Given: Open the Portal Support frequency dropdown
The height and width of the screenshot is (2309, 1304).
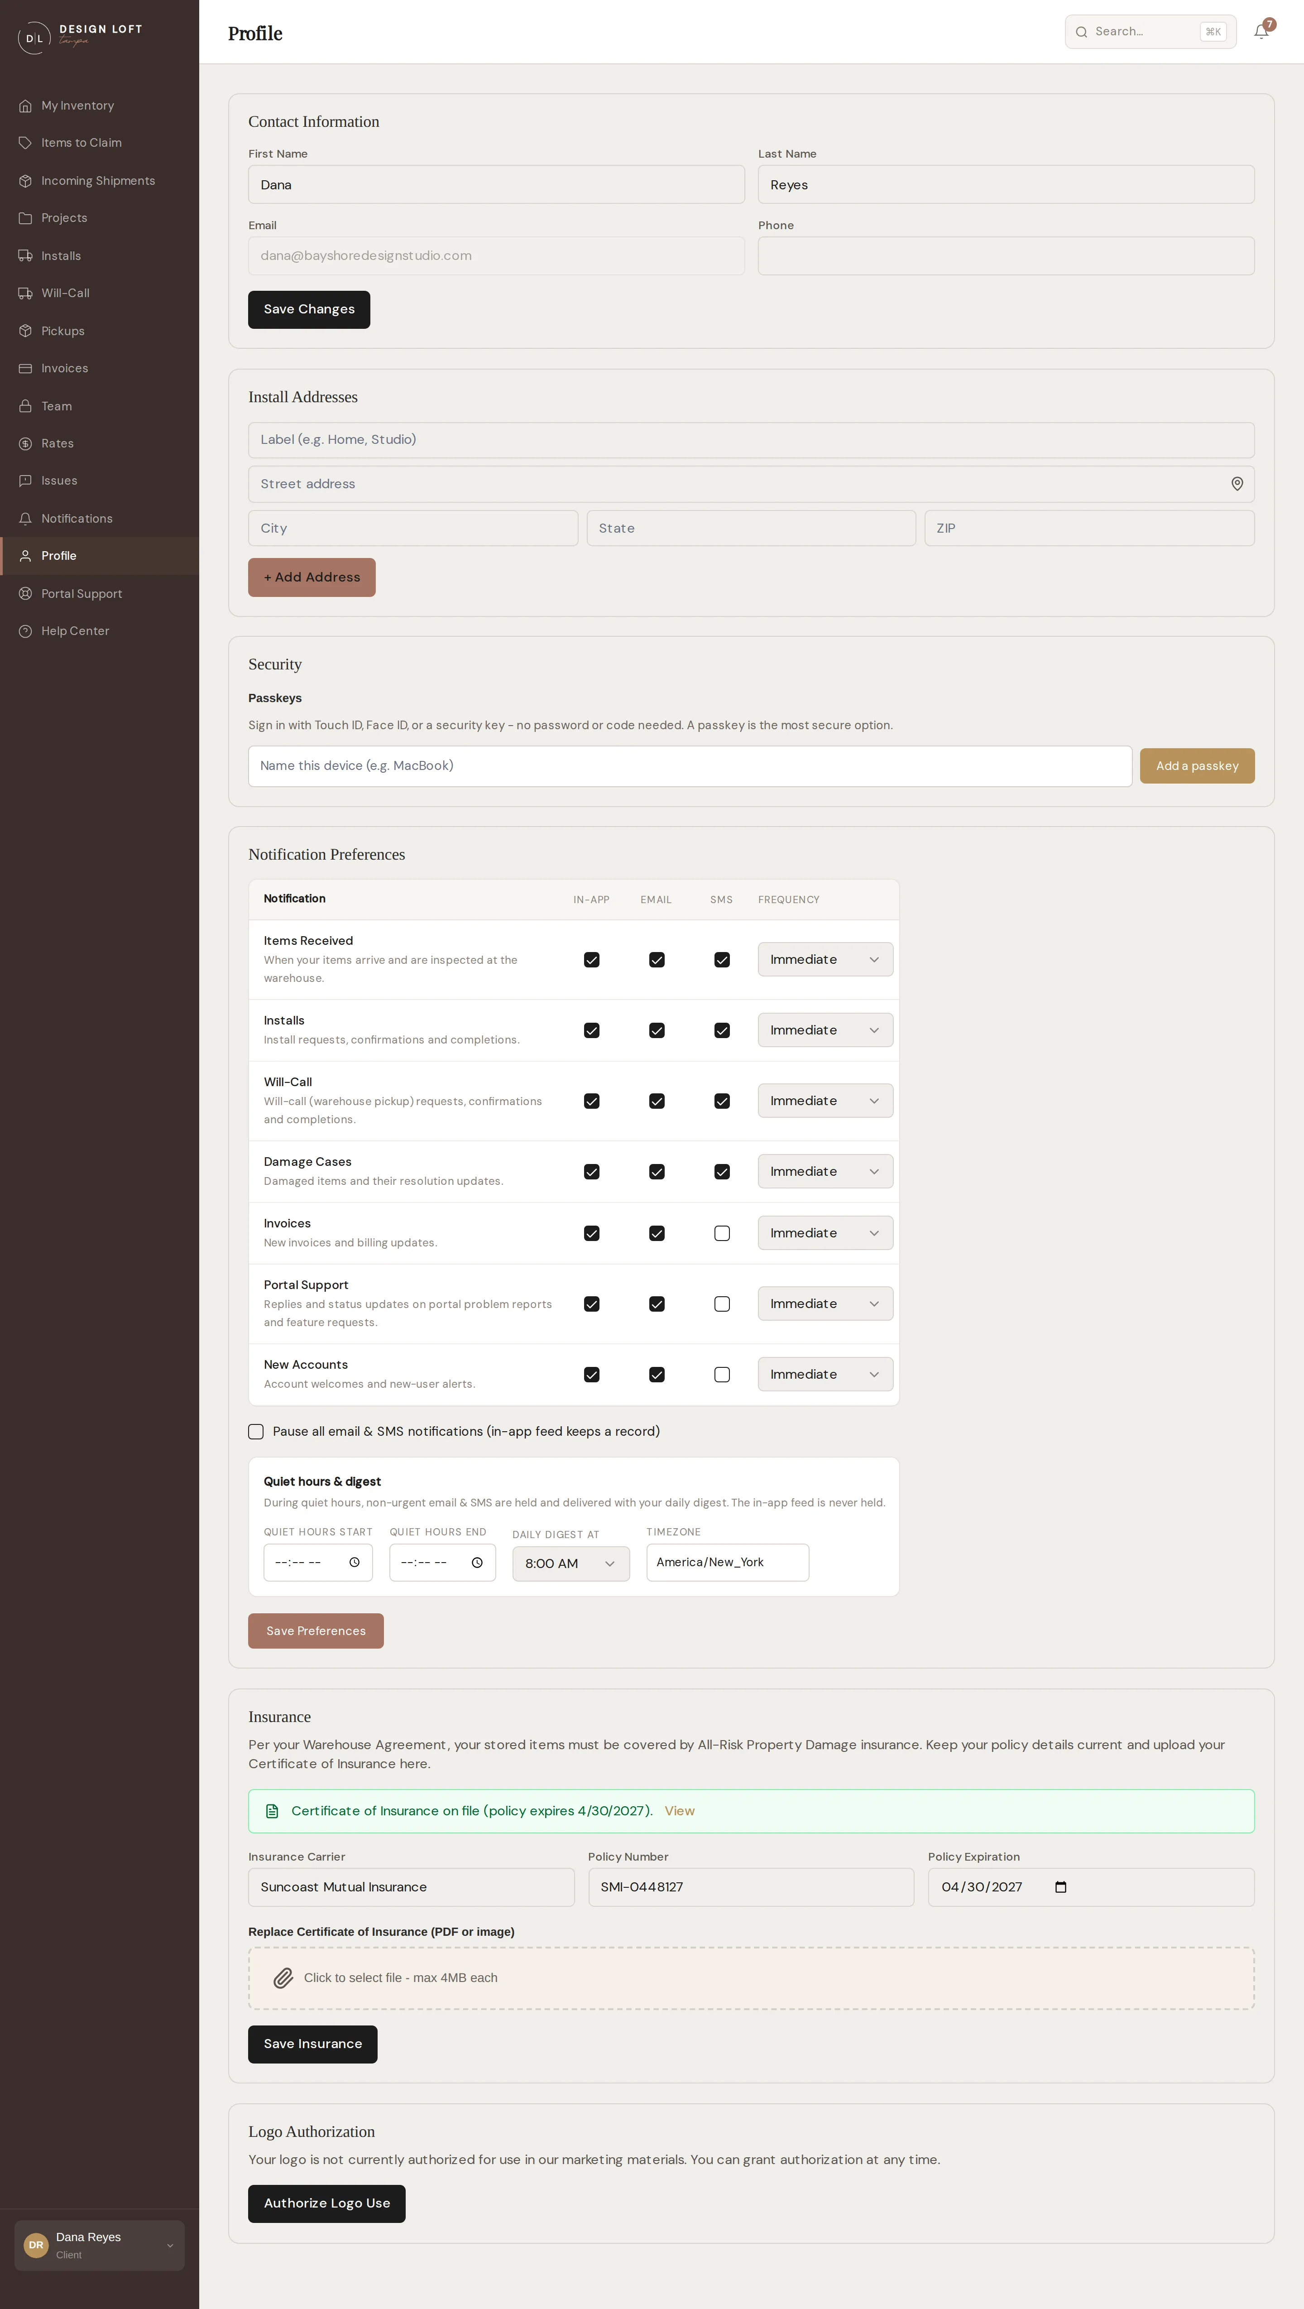Looking at the screenshot, I should point(825,1304).
